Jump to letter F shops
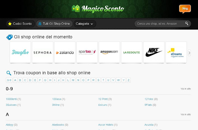This screenshot has width=198, height=130. (40, 80)
